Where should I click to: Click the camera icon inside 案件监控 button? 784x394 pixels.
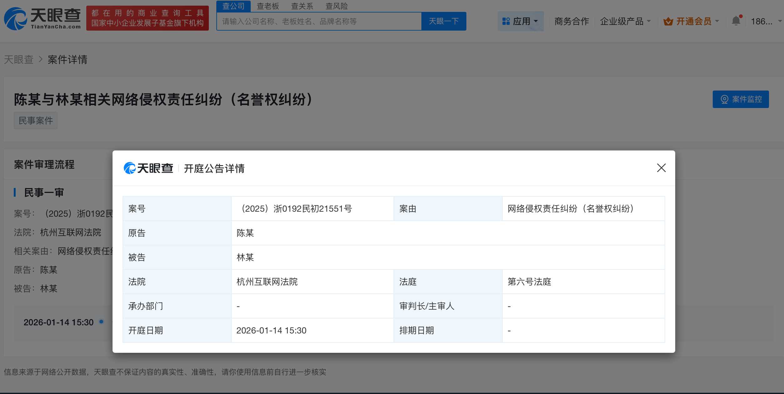[725, 99]
